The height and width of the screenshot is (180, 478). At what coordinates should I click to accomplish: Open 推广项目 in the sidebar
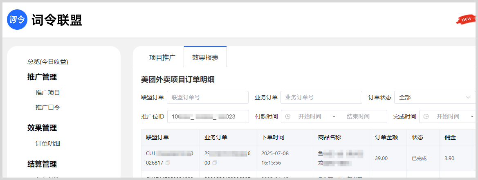[47, 92]
